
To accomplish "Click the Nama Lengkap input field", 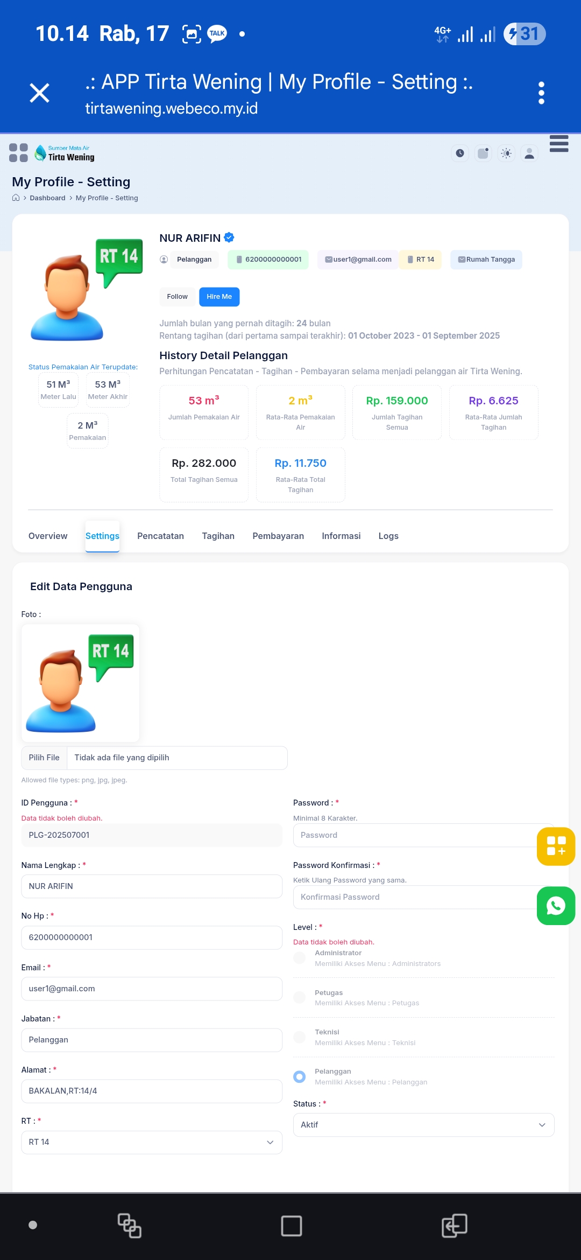I will coord(151,886).
